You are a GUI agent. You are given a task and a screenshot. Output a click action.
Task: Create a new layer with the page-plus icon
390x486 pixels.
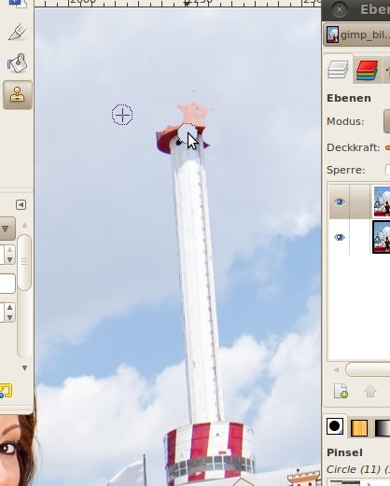click(x=341, y=391)
